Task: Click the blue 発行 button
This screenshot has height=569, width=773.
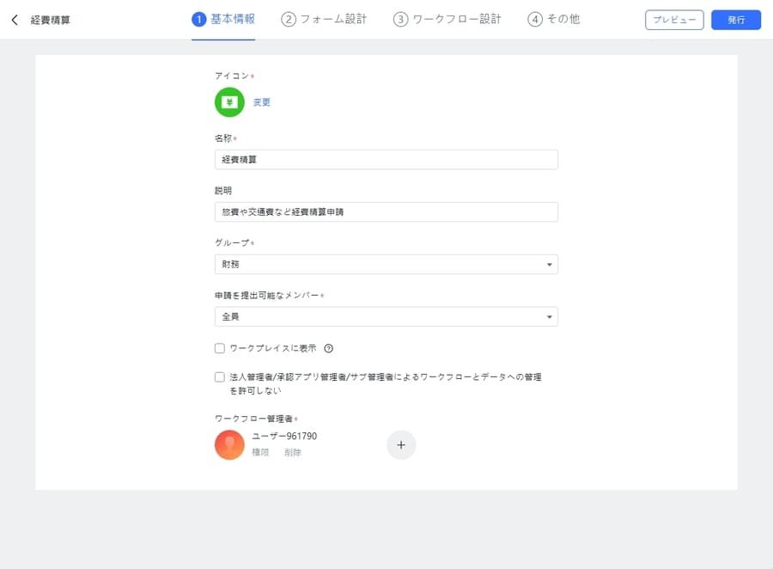Action: [x=735, y=19]
